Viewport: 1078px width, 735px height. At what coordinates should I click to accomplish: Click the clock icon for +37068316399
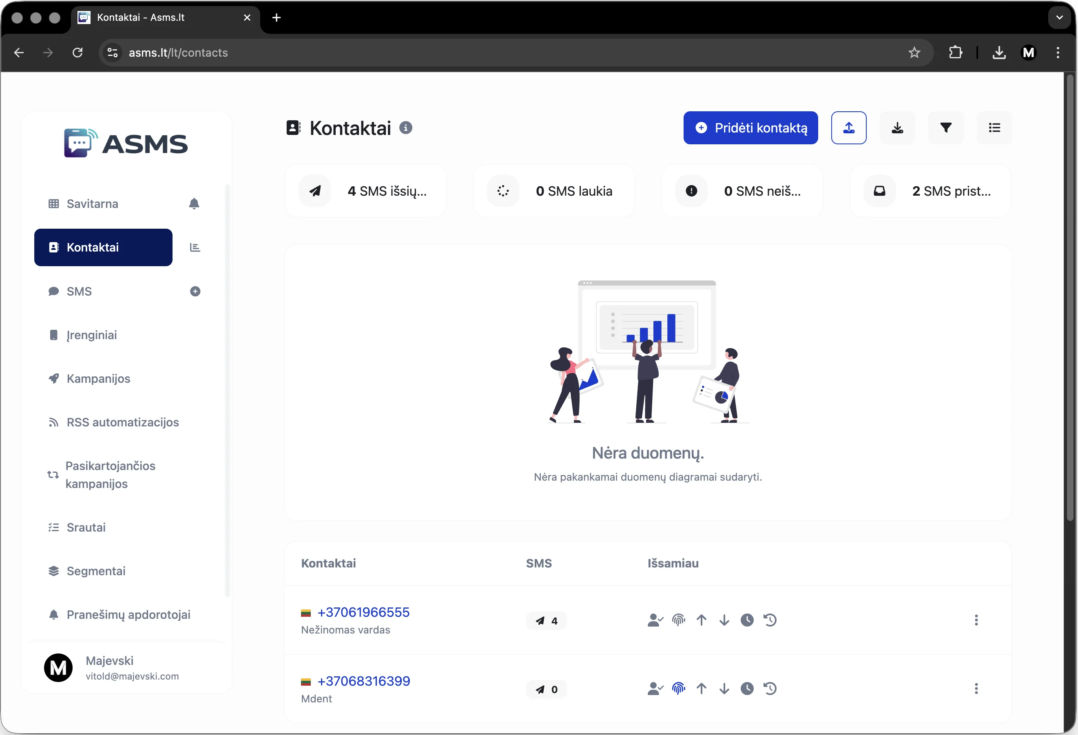[747, 689]
